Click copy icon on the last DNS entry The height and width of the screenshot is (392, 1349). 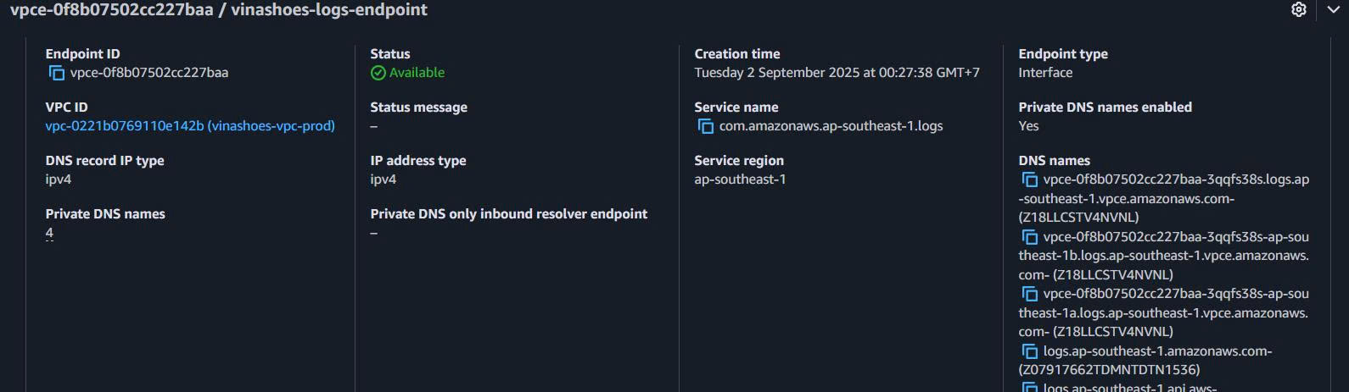point(1029,388)
